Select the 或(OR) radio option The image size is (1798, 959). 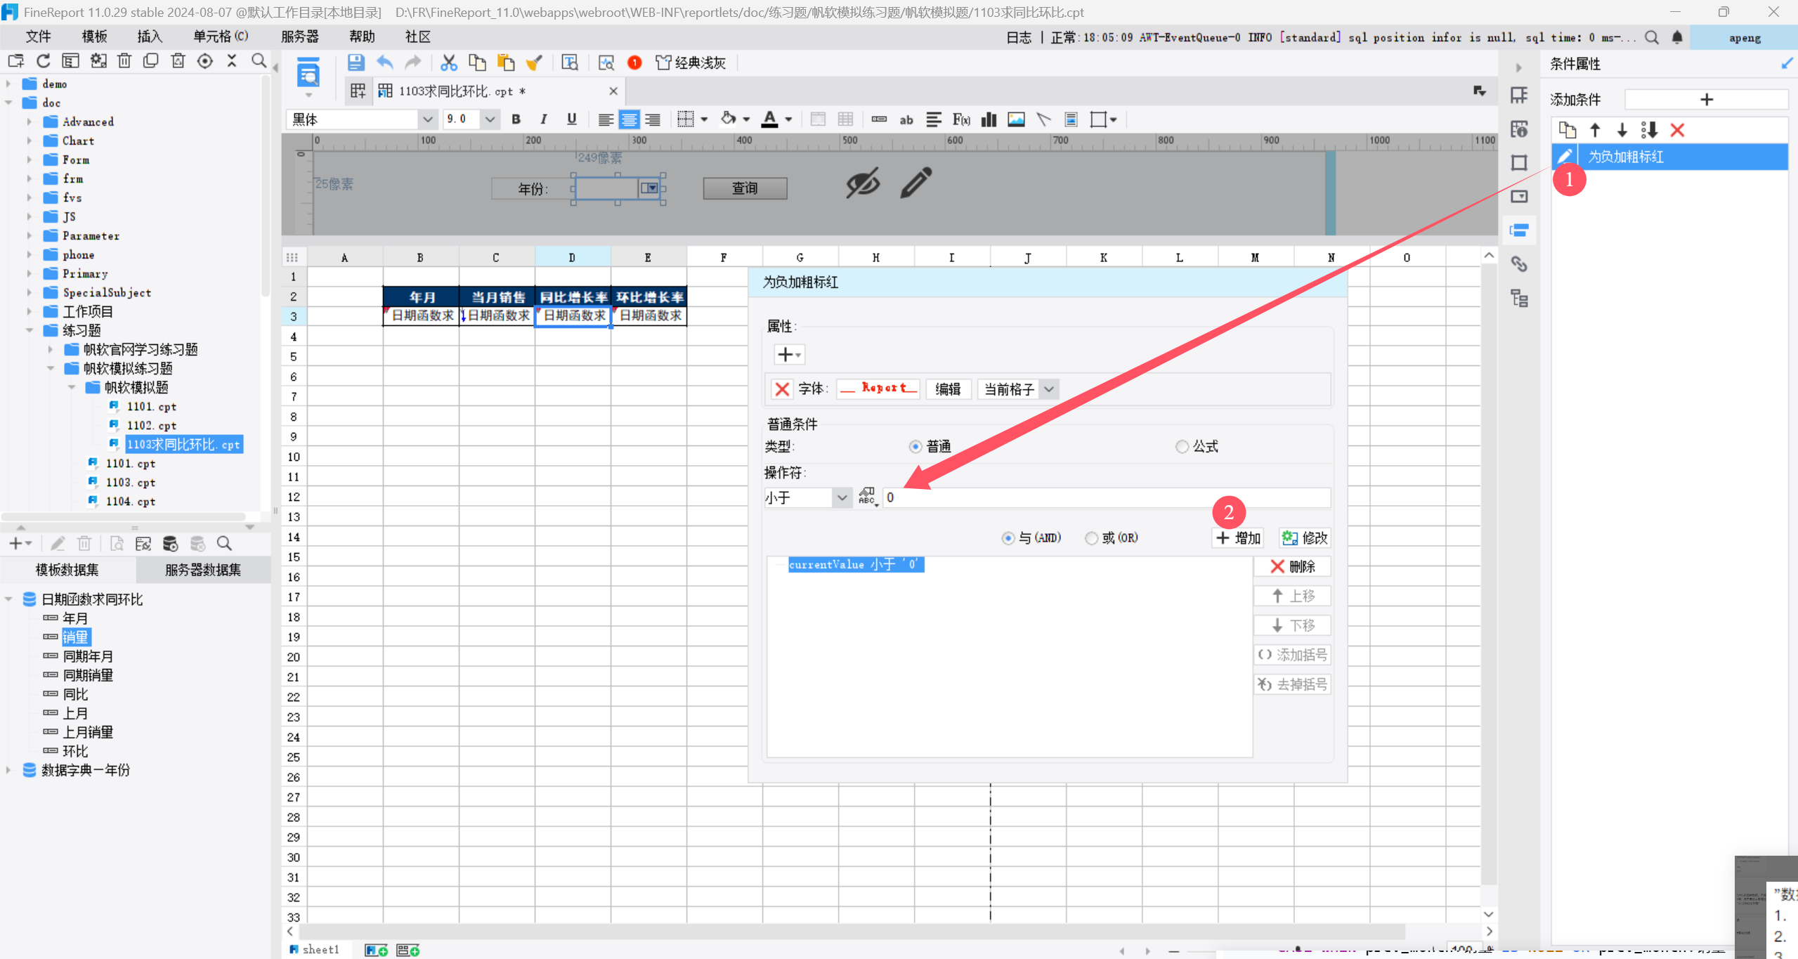point(1091,538)
